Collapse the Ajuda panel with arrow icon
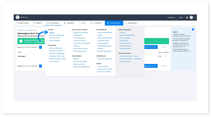The height and width of the screenshot is (117, 212). [193, 29]
